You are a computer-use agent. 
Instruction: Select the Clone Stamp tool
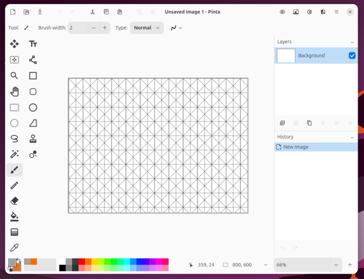33,139
